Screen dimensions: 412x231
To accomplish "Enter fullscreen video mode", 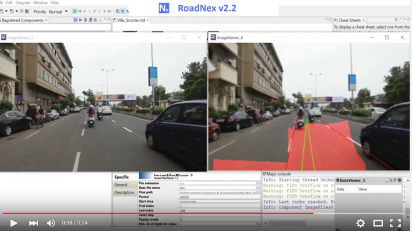I will pyautogui.click(x=395, y=223).
